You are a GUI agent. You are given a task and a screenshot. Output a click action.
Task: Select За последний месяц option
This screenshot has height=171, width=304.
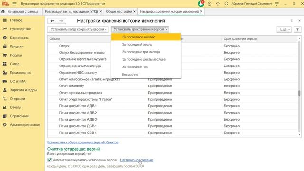click(146, 44)
